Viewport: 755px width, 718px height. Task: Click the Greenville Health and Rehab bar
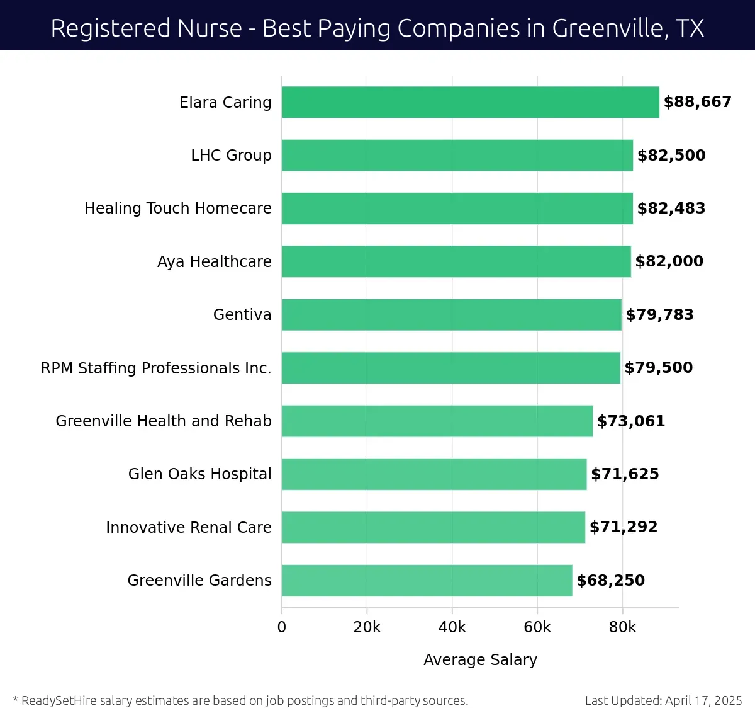(x=437, y=421)
